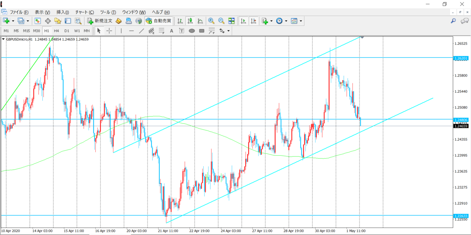Screen dimensions: 471x235
Task: Draw a horizontal line on chart
Action: coord(131,31)
